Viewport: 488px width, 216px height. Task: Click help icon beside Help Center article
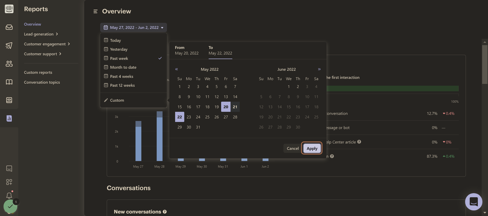click(x=359, y=142)
